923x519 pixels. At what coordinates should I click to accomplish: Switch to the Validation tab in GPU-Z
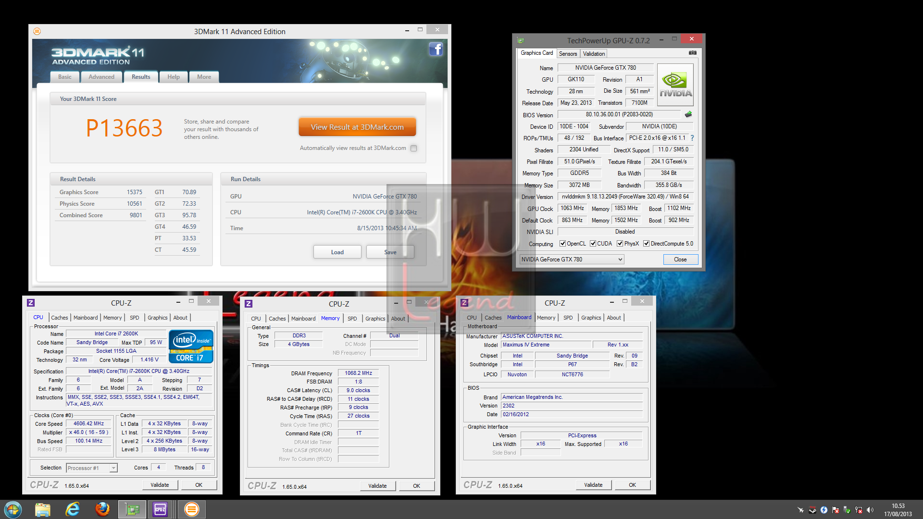(x=594, y=54)
